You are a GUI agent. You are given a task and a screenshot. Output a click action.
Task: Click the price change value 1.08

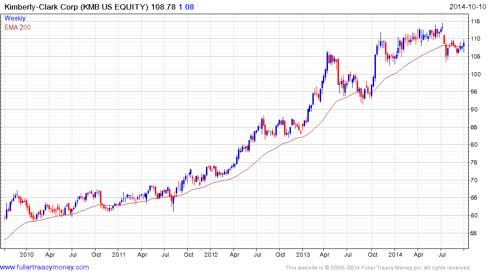pyautogui.click(x=186, y=7)
